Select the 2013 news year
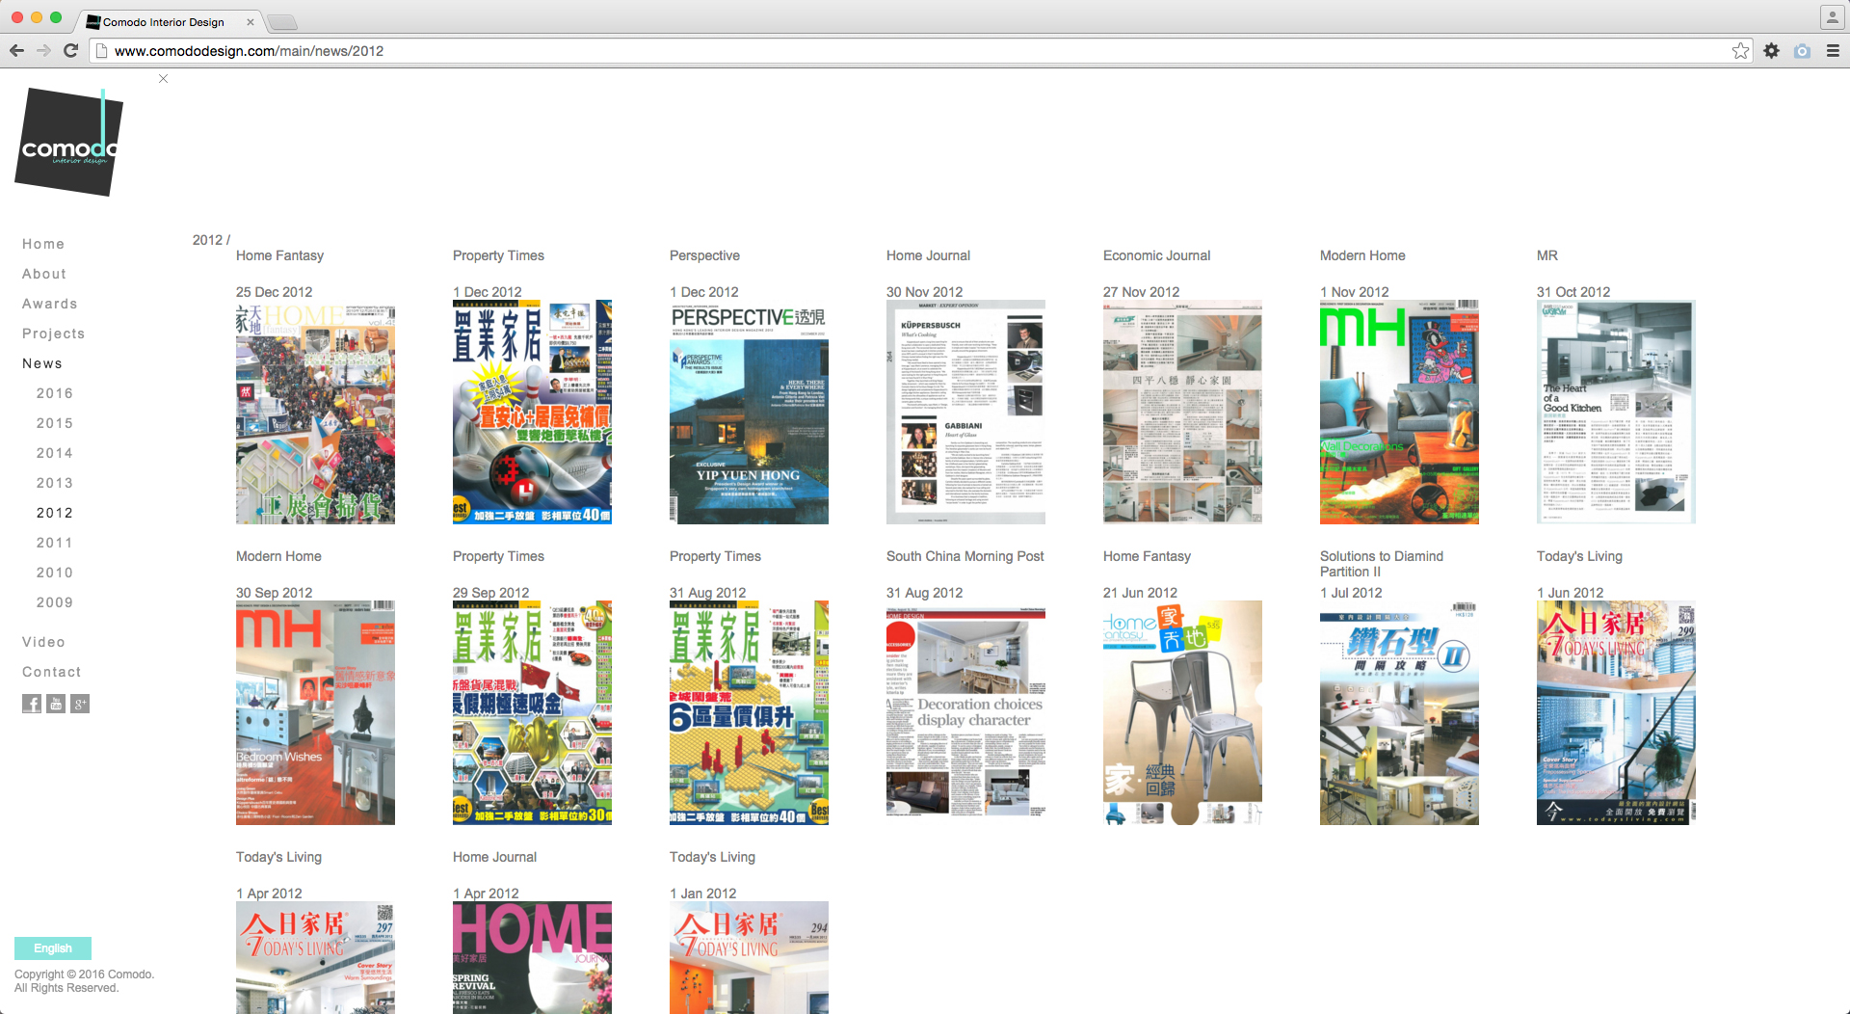The image size is (1850, 1014). [x=55, y=483]
